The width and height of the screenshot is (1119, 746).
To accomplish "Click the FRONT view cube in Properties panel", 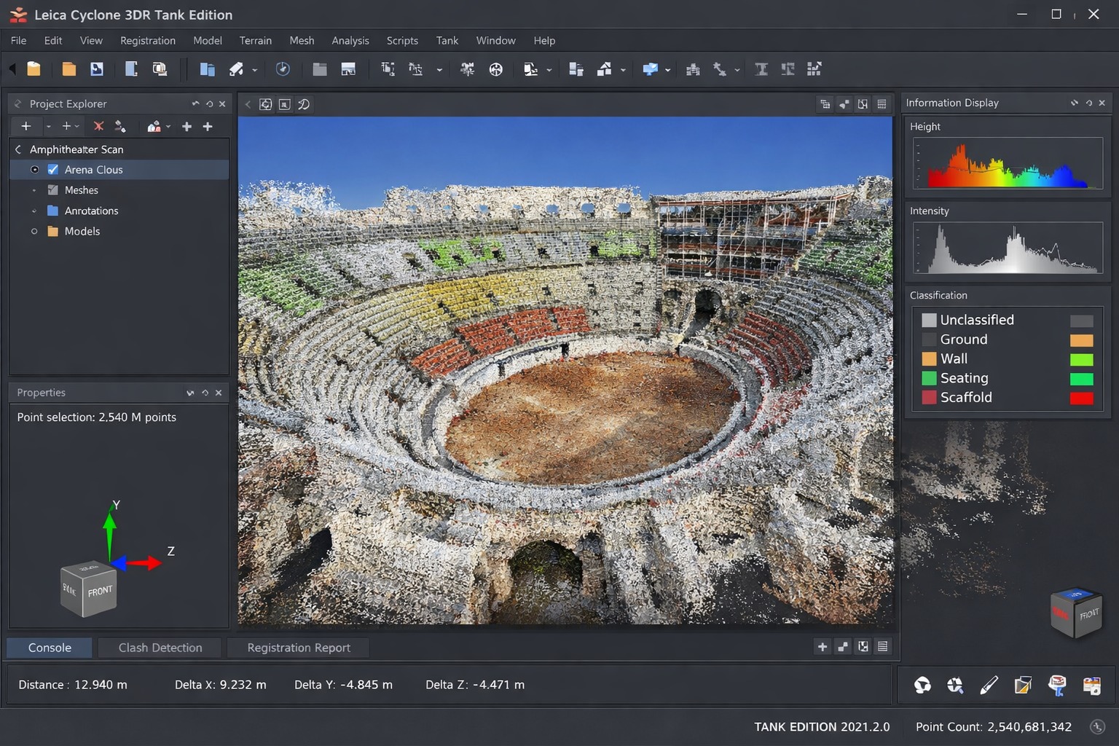I will click(89, 589).
